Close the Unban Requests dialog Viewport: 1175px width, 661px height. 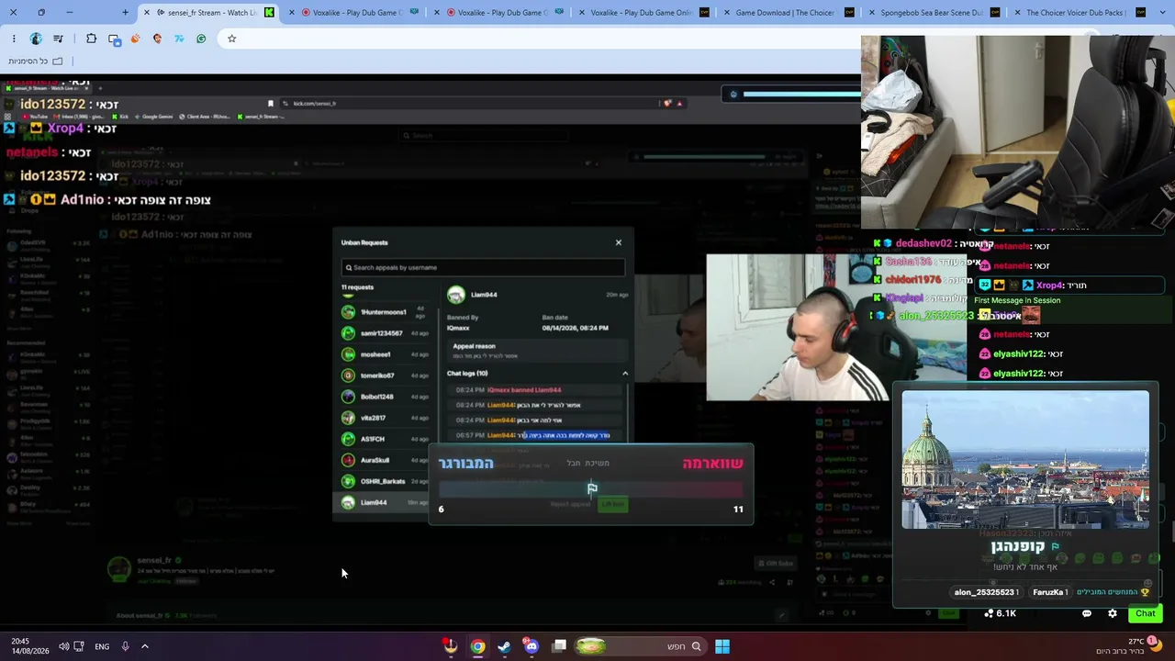pyautogui.click(x=618, y=242)
